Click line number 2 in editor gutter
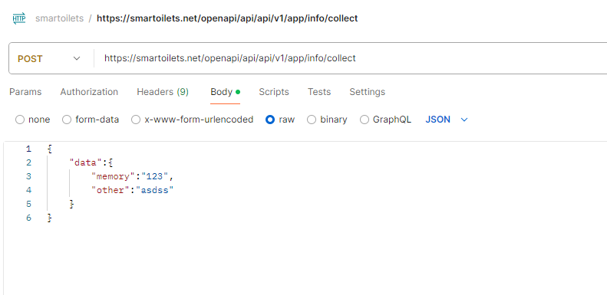 [28, 162]
